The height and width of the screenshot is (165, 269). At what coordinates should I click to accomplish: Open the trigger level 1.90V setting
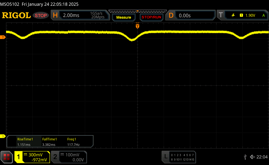point(250,15)
